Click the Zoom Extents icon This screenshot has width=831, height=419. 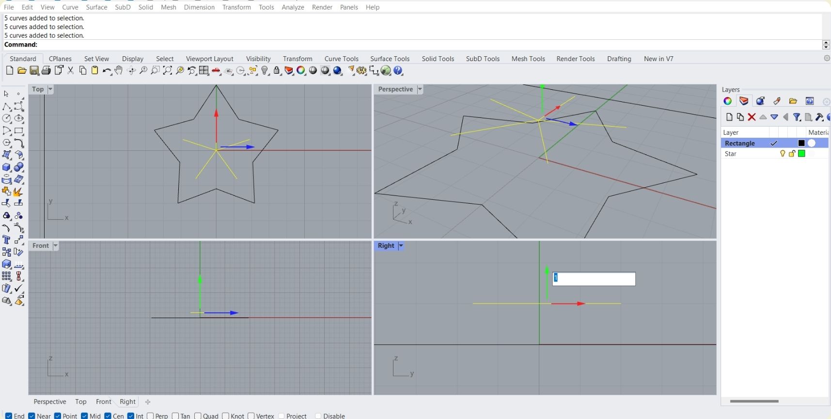coord(168,71)
